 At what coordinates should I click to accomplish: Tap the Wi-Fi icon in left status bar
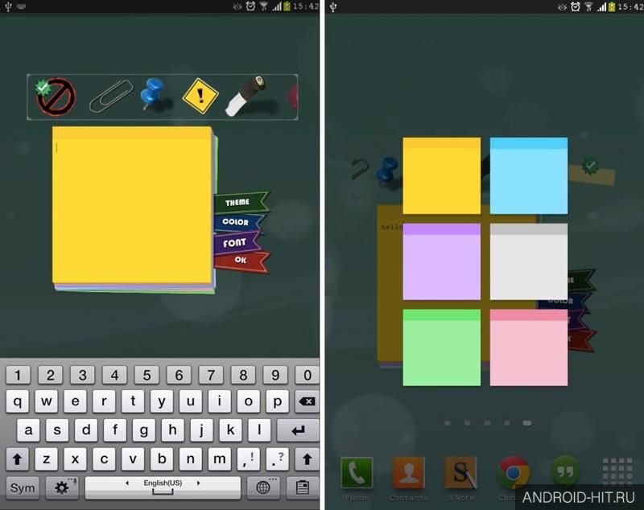264,6
